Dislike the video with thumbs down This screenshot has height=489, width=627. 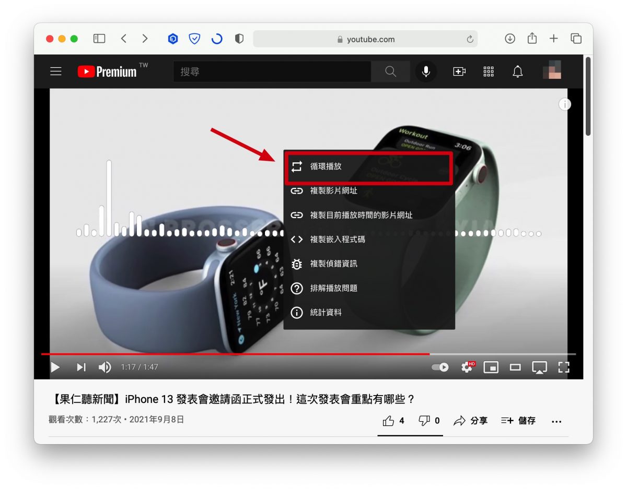(x=429, y=421)
